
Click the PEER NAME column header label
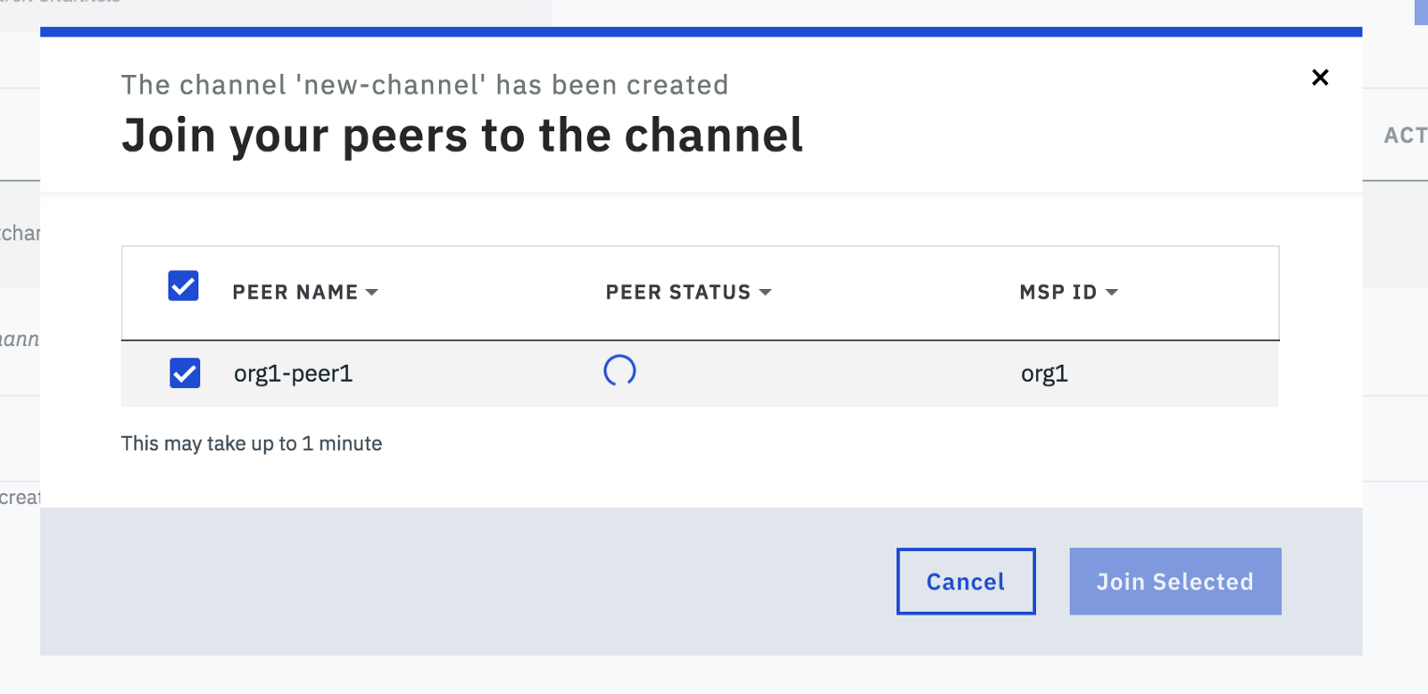coord(295,293)
